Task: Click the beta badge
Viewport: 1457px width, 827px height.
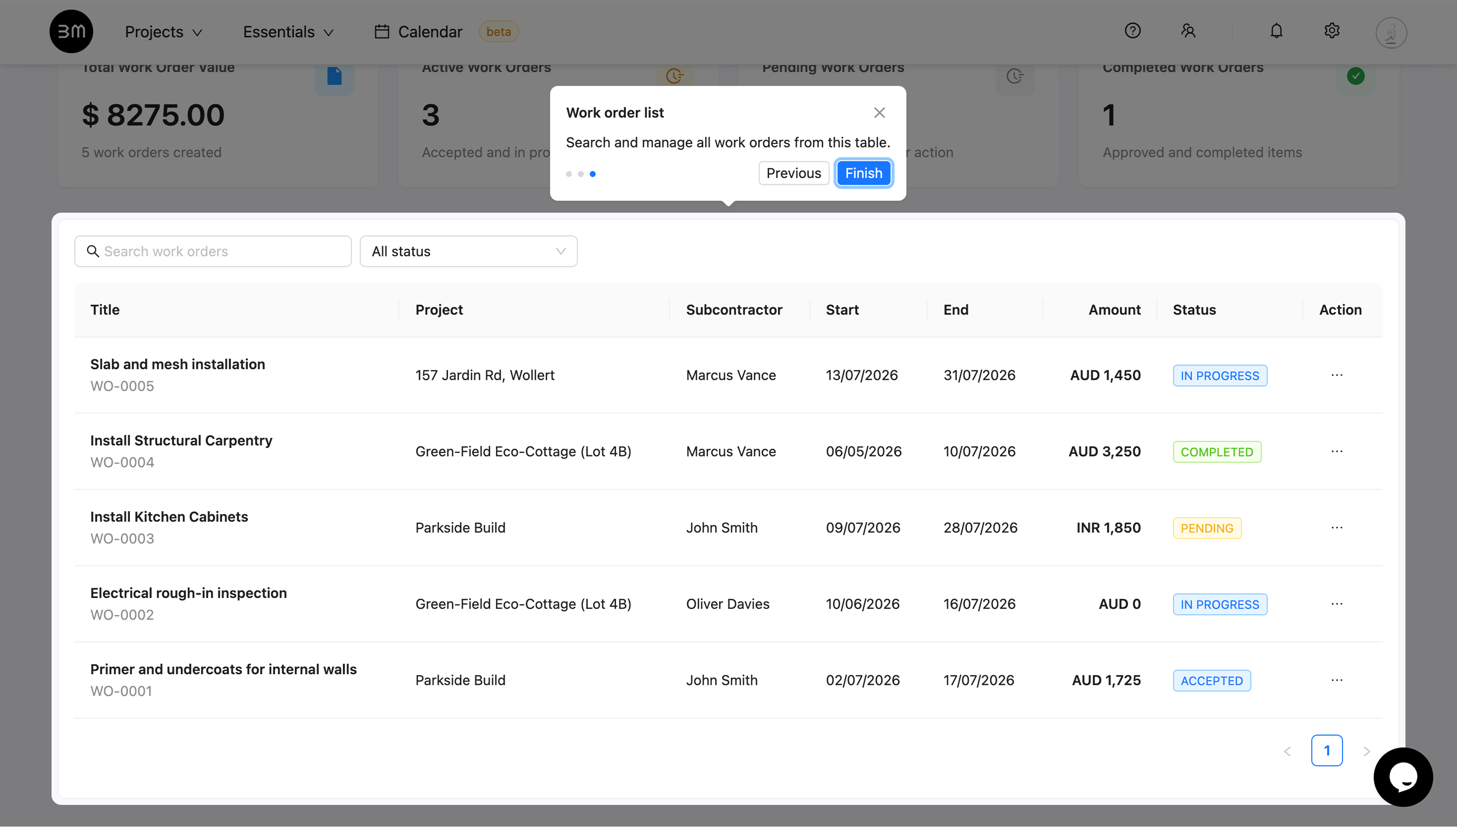Action: [x=499, y=32]
